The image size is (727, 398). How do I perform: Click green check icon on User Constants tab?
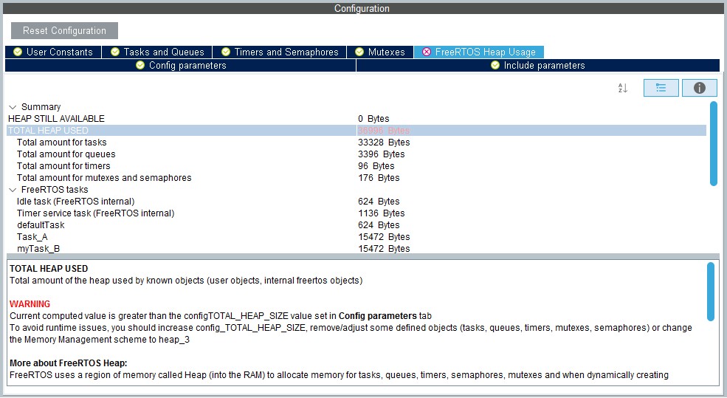[x=18, y=52]
